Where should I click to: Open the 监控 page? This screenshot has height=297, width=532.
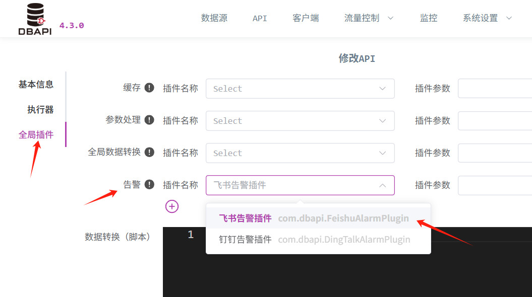(429, 18)
